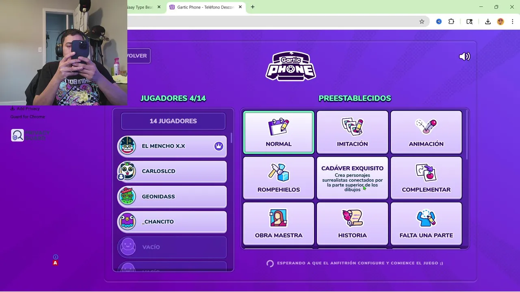Choose the Imitación game mode
Image resolution: width=520 pixels, height=292 pixels.
pos(352,132)
